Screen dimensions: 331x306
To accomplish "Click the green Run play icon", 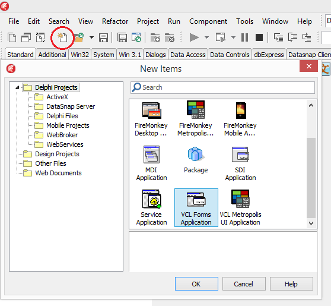I will coord(194,37).
